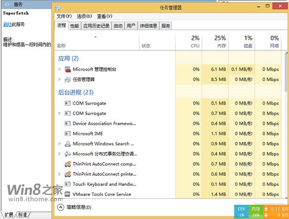Click the network speed monitor widget
The width and height of the screenshot is (289, 219).
click(x=276, y=212)
